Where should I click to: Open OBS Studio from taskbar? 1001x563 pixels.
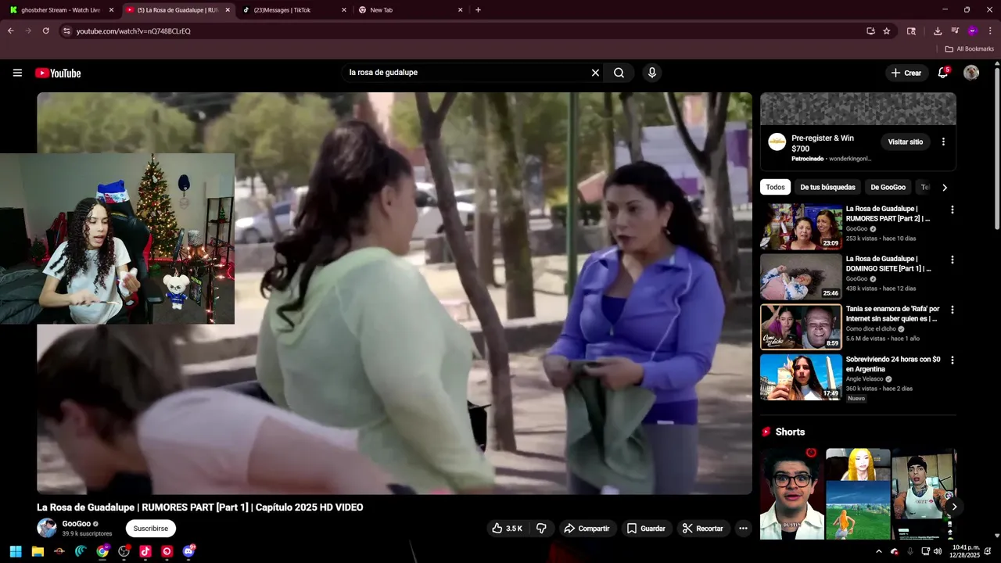[x=124, y=551]
